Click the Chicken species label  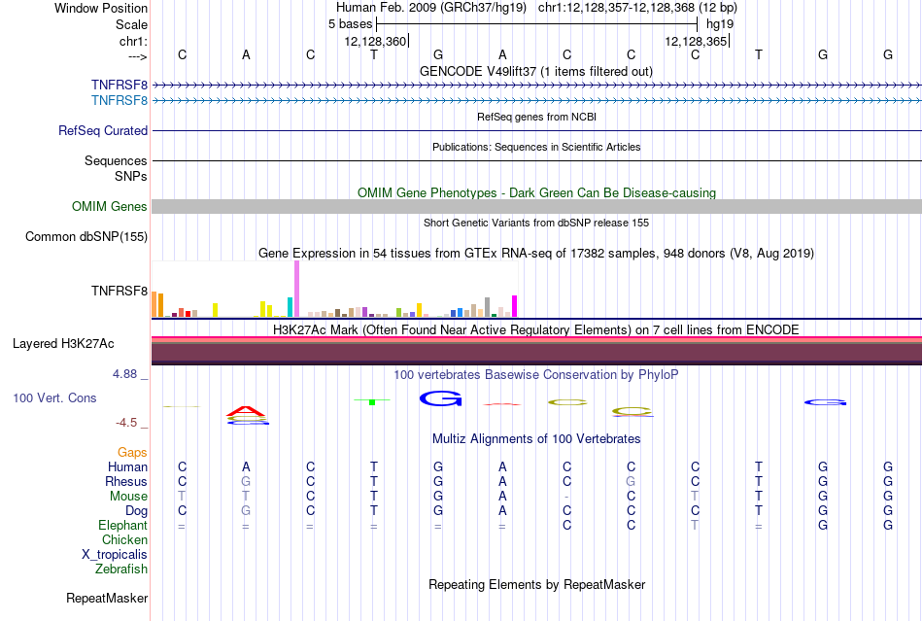click(124, 539)
